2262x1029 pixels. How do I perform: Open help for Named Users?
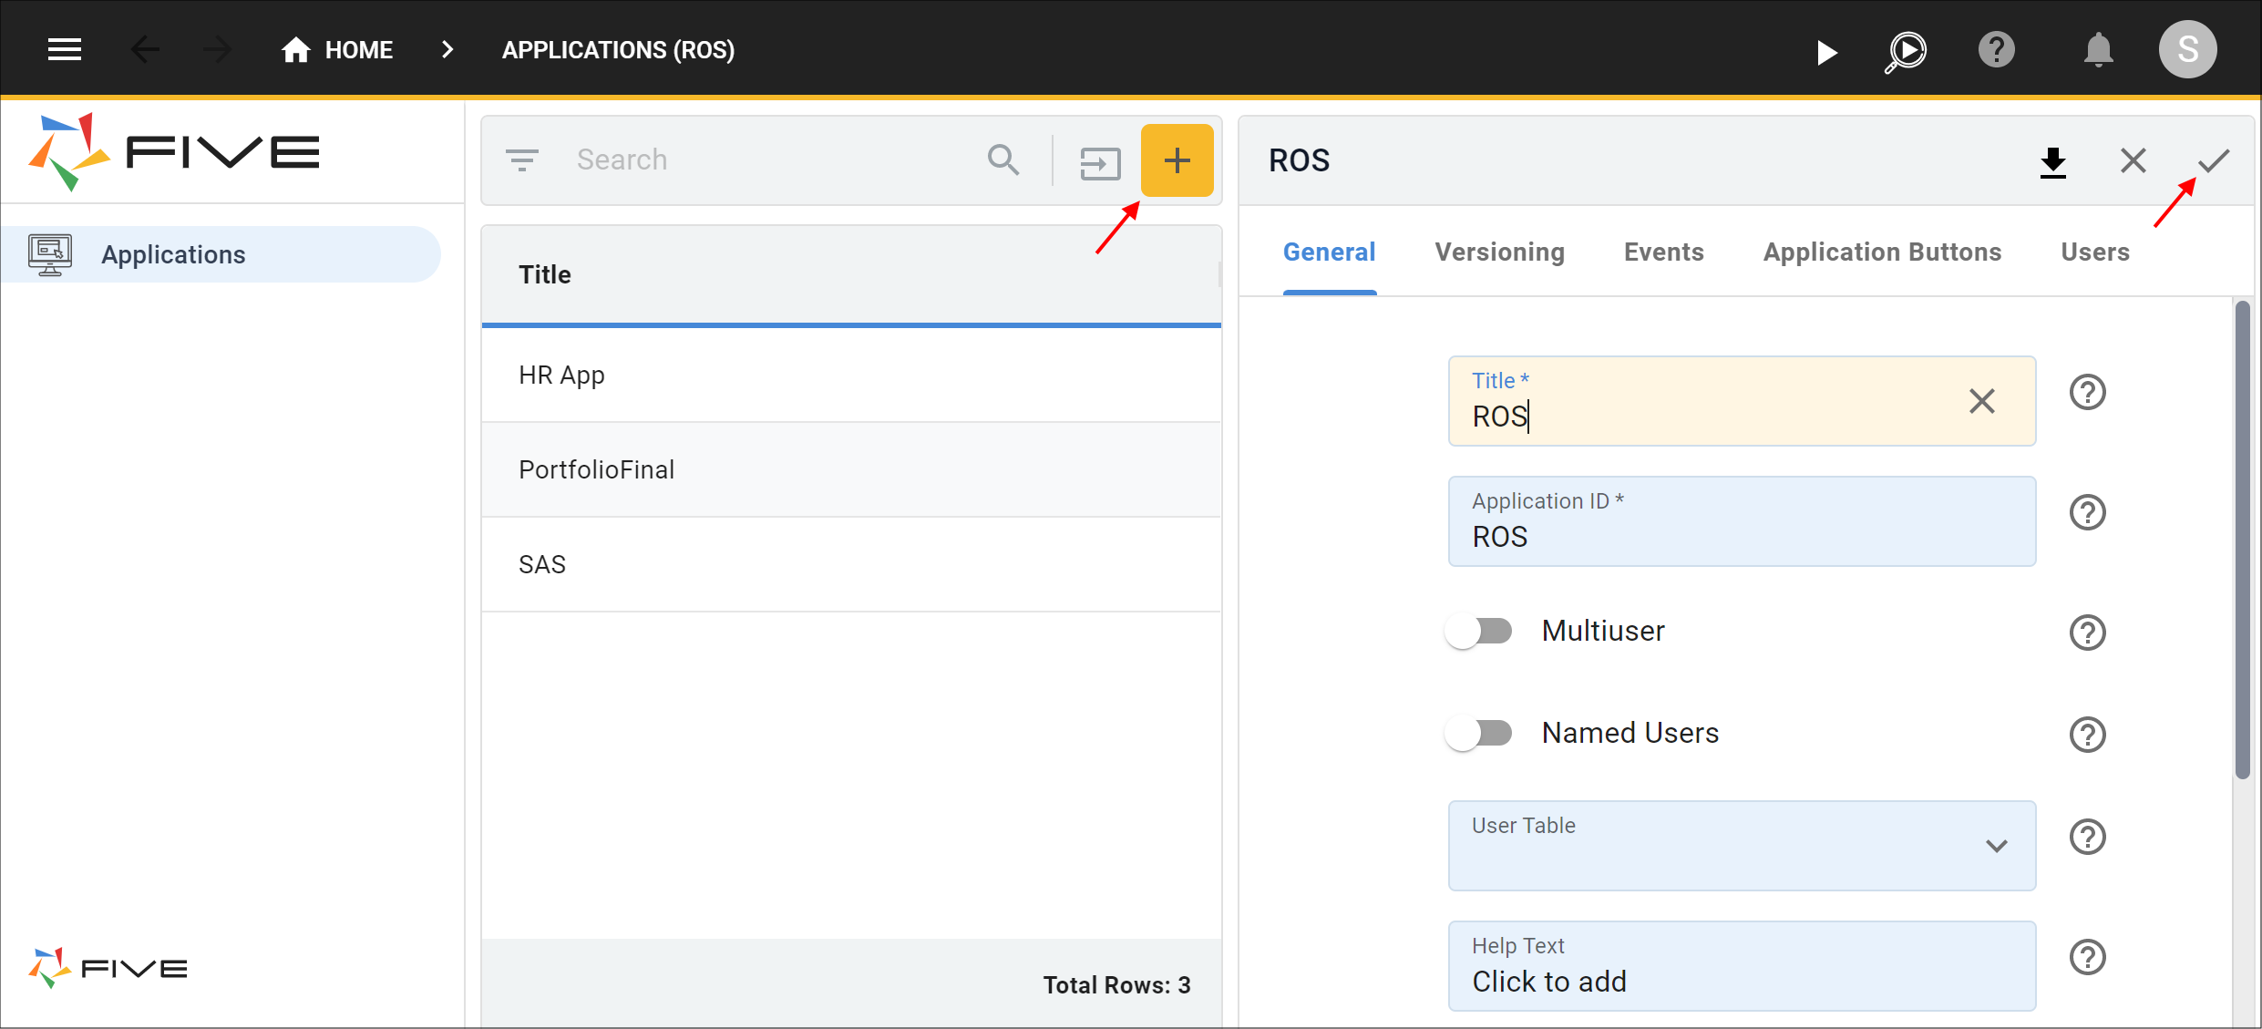(x=2087, y=735)
